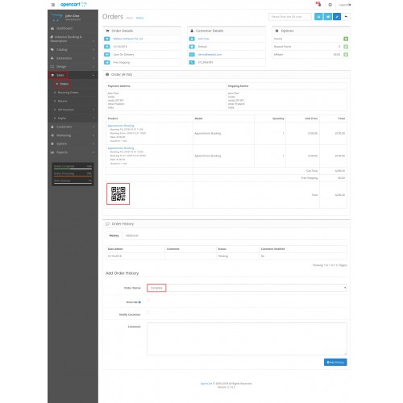403x403 pixels.
Task: Click the QR code image in order table
Action: pyautogui.click(x=118, y=193)
